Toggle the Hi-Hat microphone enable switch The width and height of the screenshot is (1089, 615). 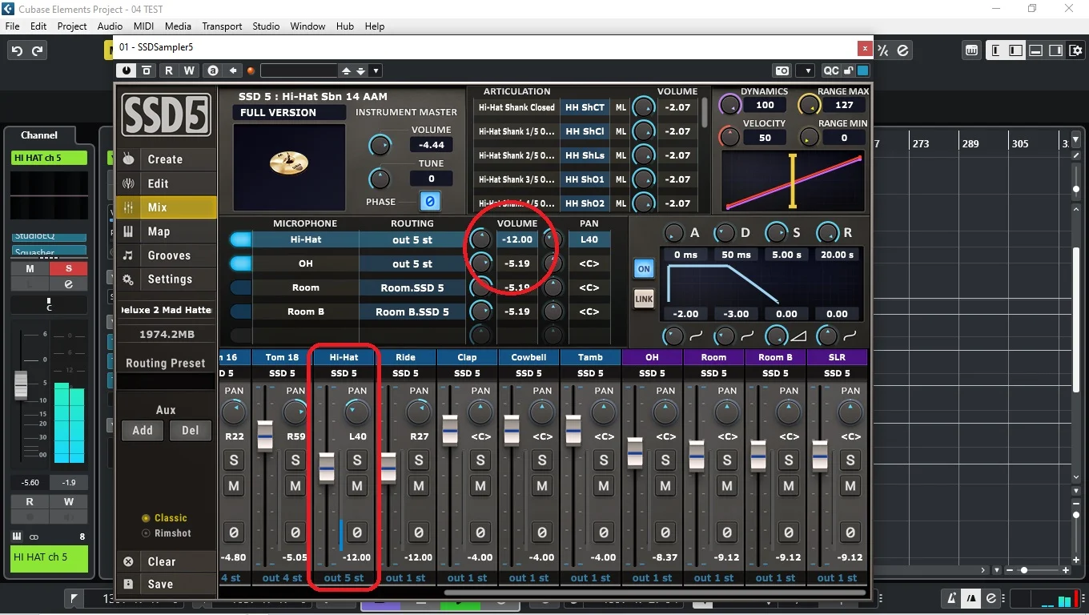[x=240, y=239]
